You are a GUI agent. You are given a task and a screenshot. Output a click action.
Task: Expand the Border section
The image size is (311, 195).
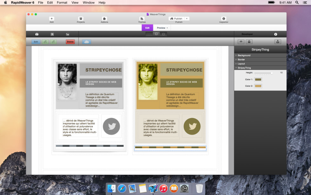[x=260, y=59]
